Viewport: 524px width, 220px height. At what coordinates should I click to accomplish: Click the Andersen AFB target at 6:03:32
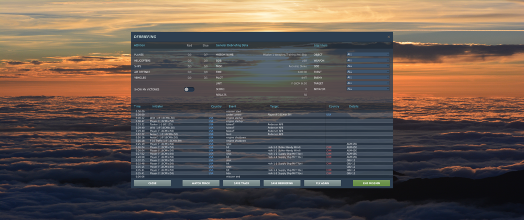point(276,124)
